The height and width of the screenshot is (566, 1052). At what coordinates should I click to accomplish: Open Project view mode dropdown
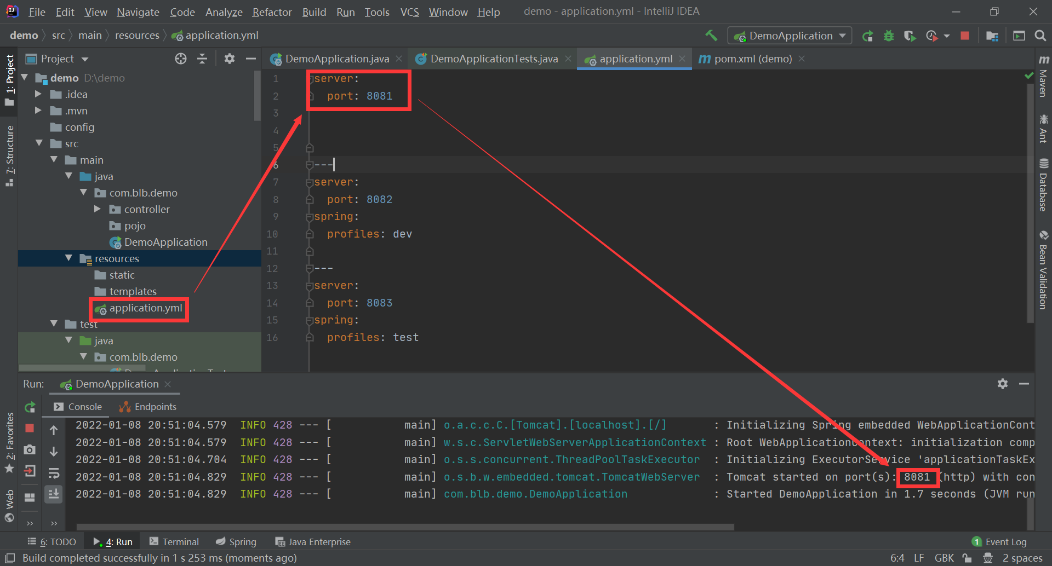[85, 59]
